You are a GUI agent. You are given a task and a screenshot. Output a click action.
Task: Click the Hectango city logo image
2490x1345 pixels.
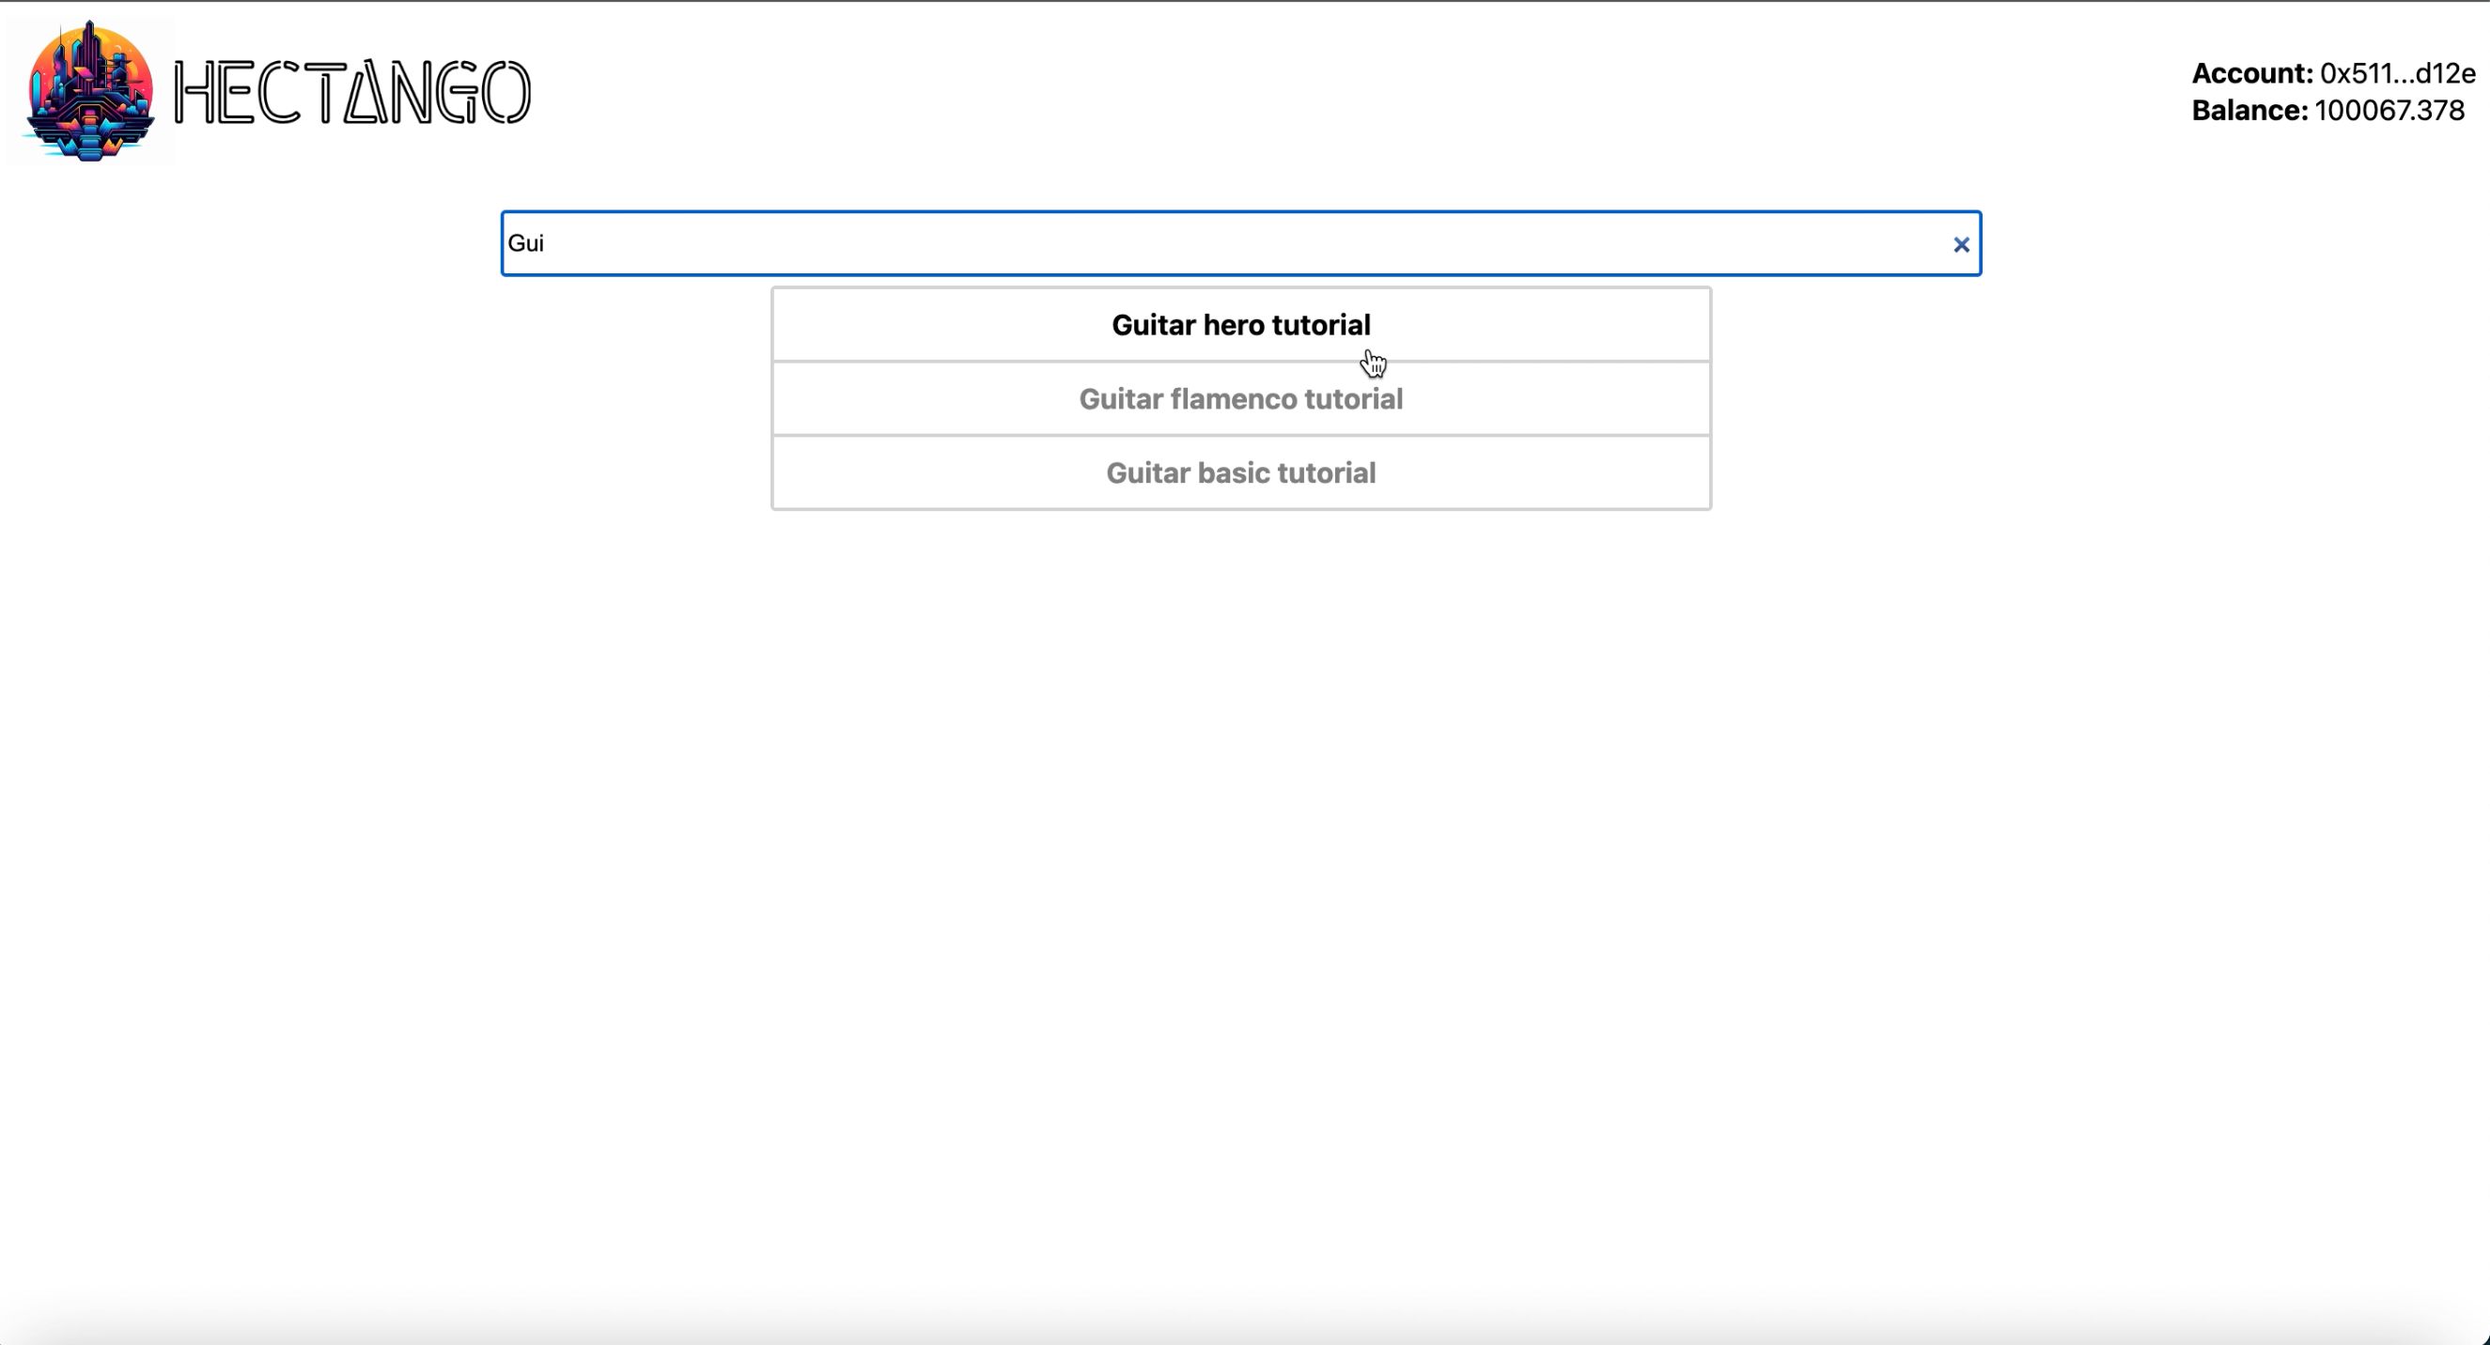[x=90, y=91]
